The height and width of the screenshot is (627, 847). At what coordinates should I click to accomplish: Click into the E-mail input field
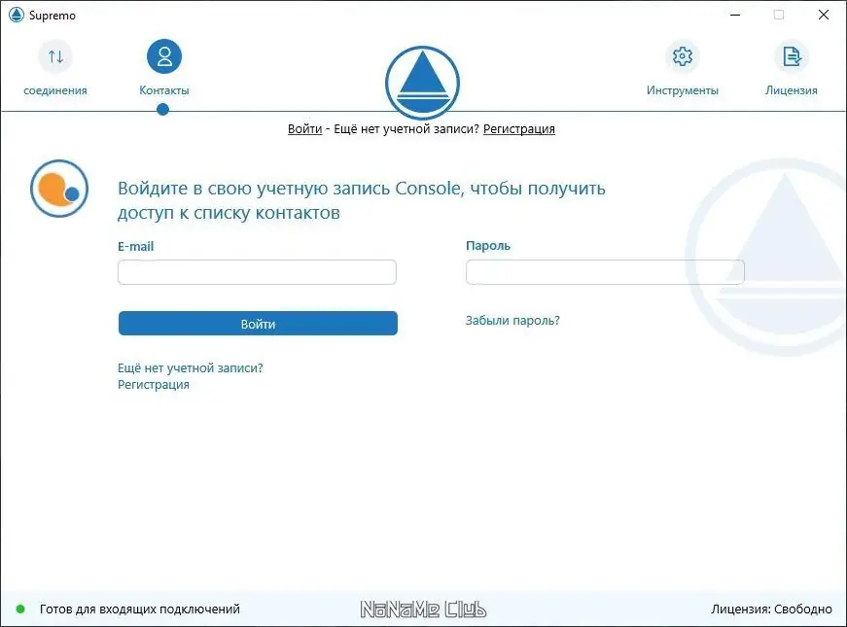coord(257,272)
